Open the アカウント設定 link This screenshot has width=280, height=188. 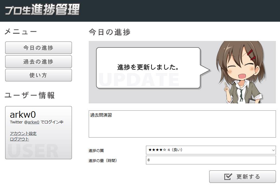click(23, 133)
